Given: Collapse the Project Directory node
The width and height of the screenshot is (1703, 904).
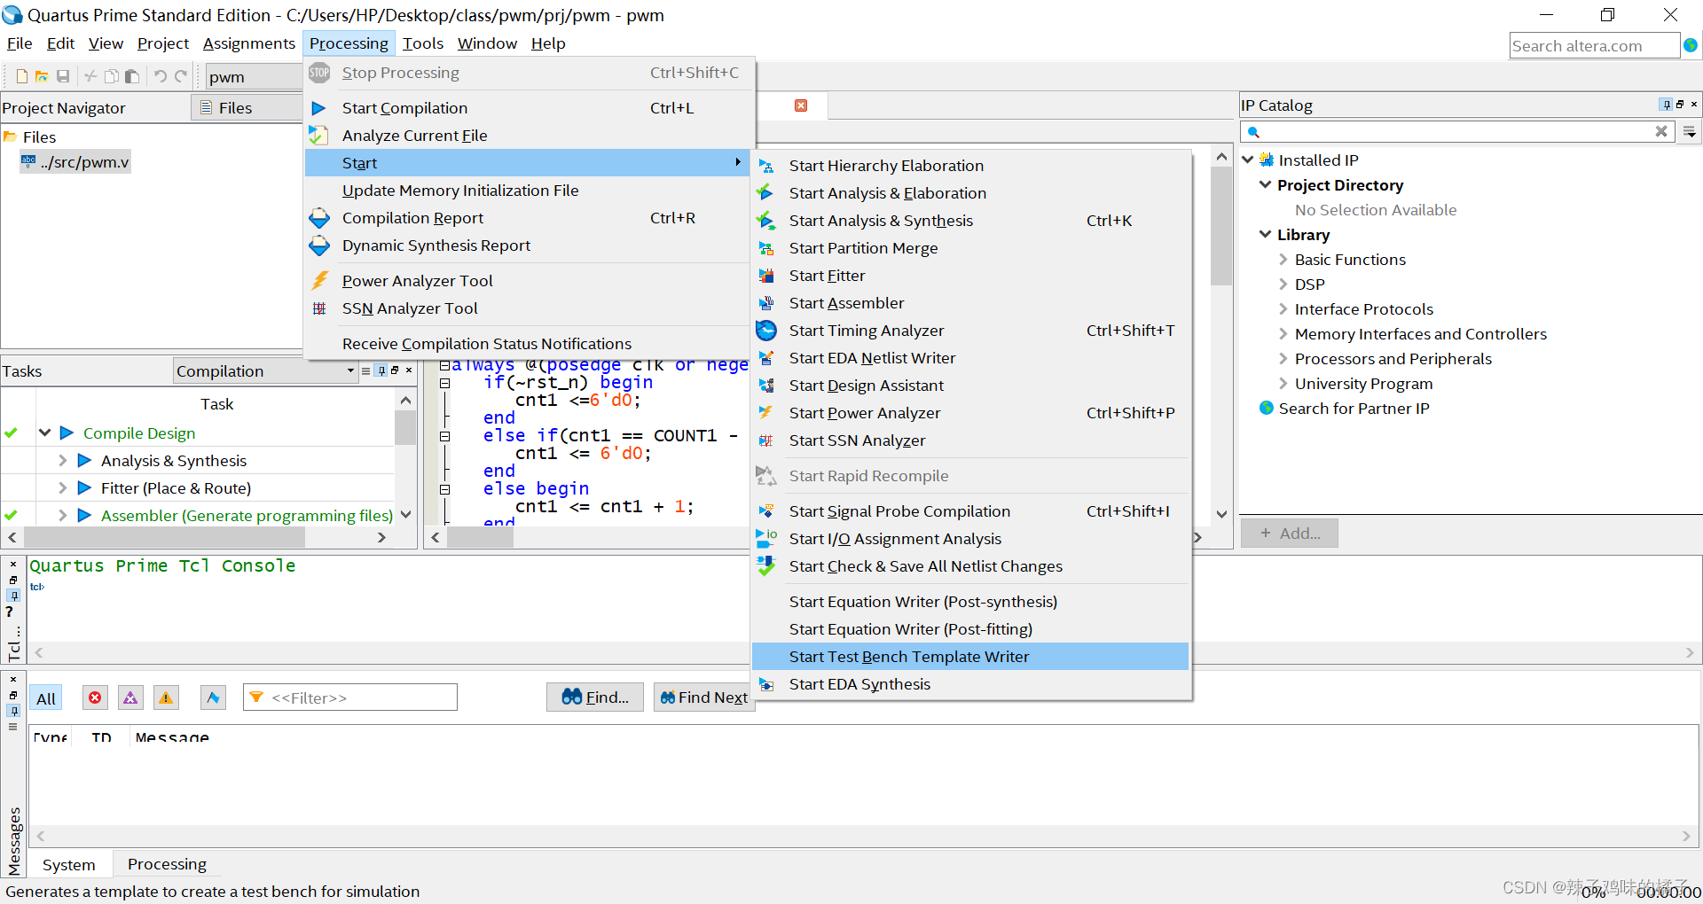Looking at the screenshot, I should pyautogui.click(x=1266, y=184).
